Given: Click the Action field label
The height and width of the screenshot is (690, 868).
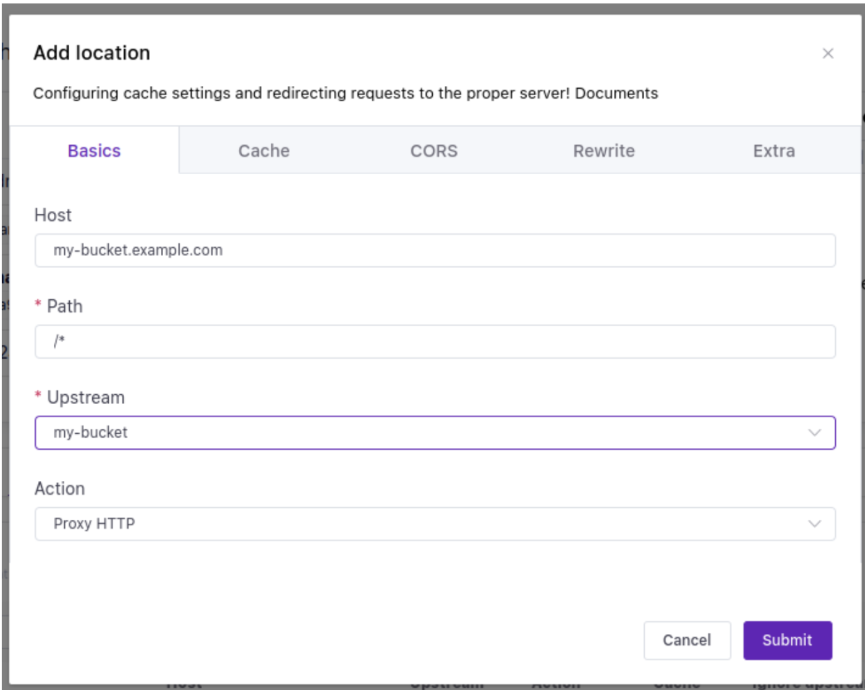Looking at the screenshot, I should click(x=60, y=488).
